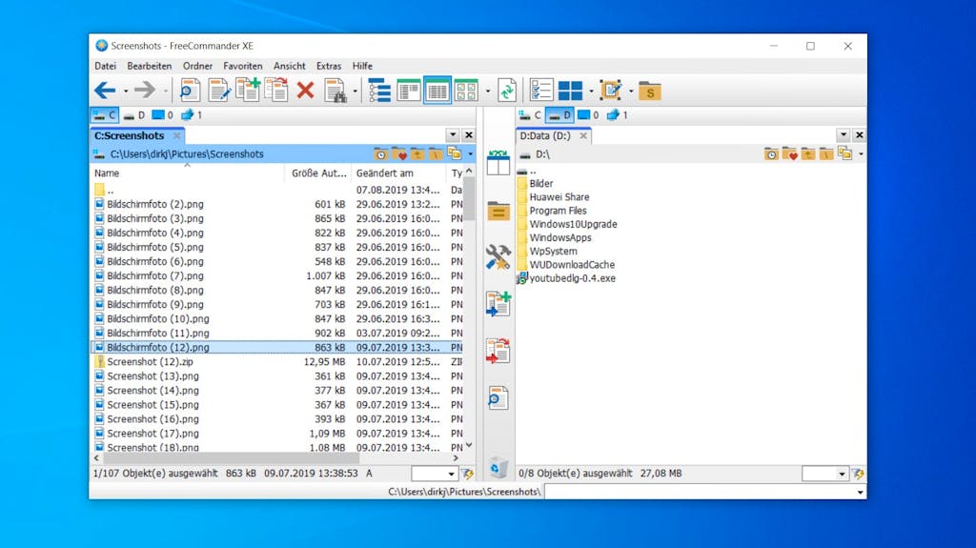Expand view mode dropdown arrow

point(487,91)
